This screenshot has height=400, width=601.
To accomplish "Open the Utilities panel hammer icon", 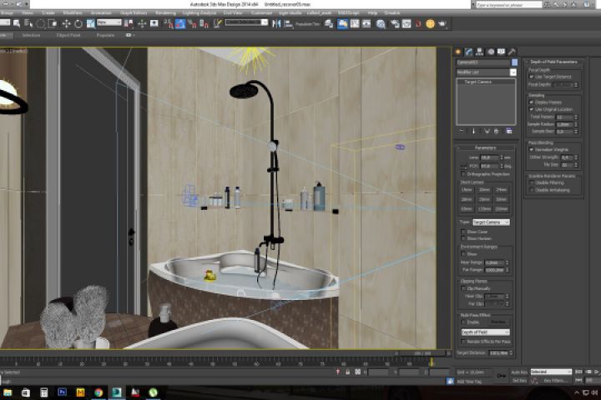I will click(512, 52).
